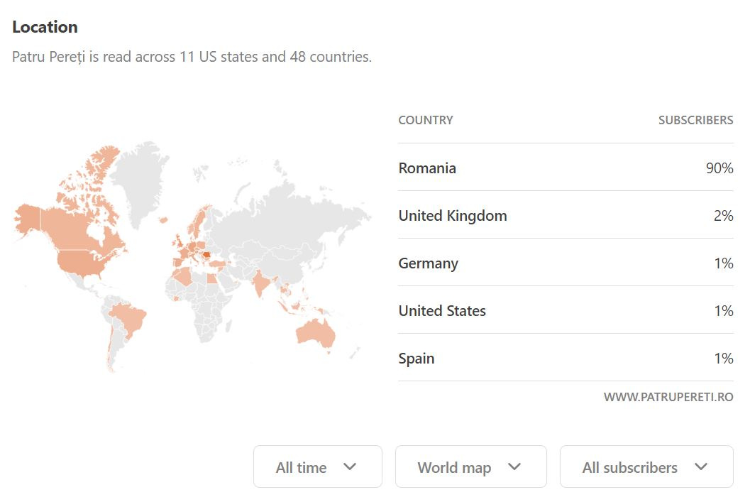Click the Location heading

coord(45,27)
